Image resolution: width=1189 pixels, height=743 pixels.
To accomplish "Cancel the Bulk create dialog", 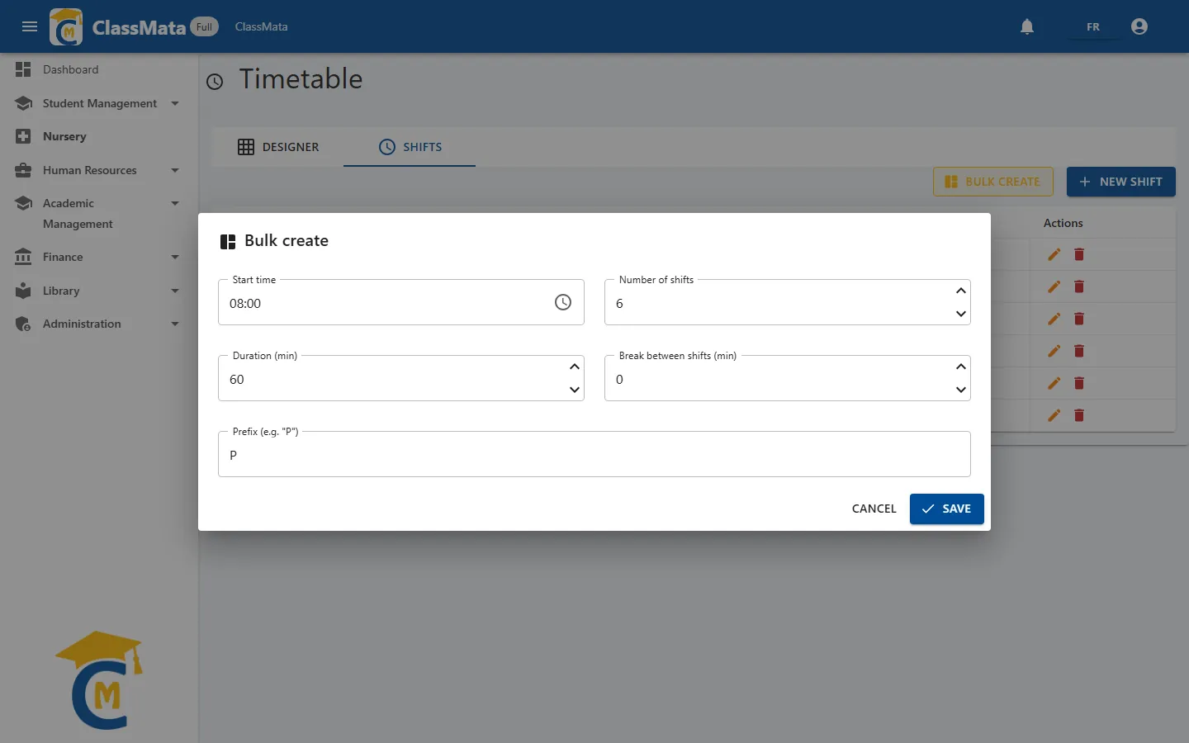I will (874, 509).
